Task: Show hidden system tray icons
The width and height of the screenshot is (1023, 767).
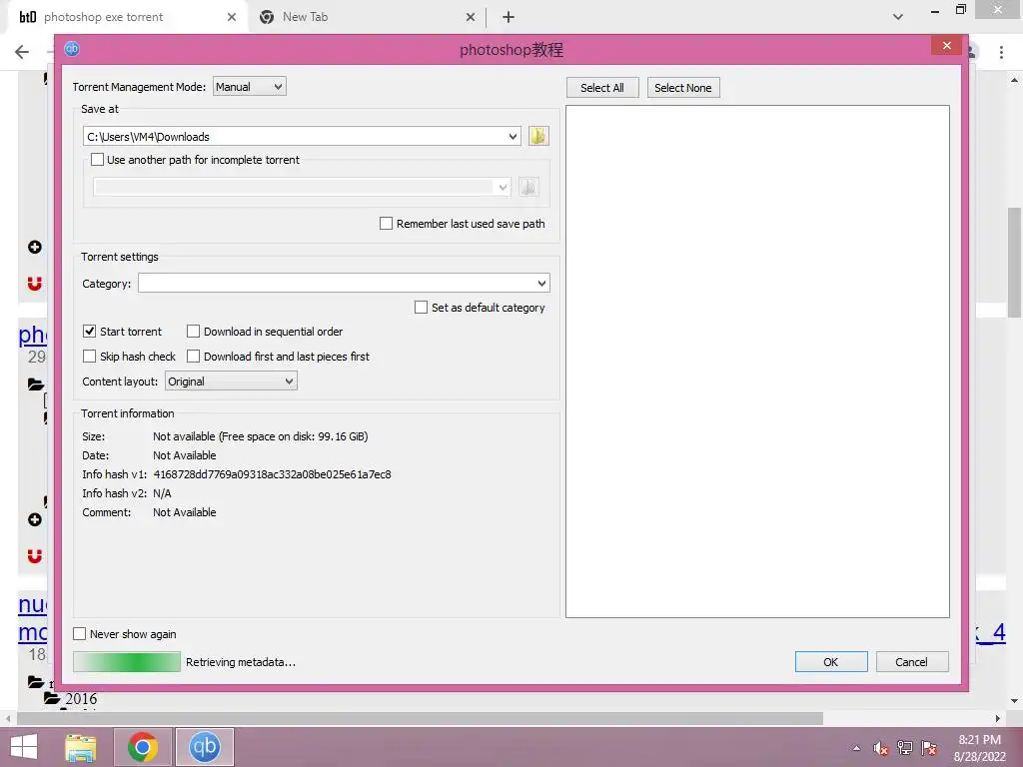Action: click(856, 748)
